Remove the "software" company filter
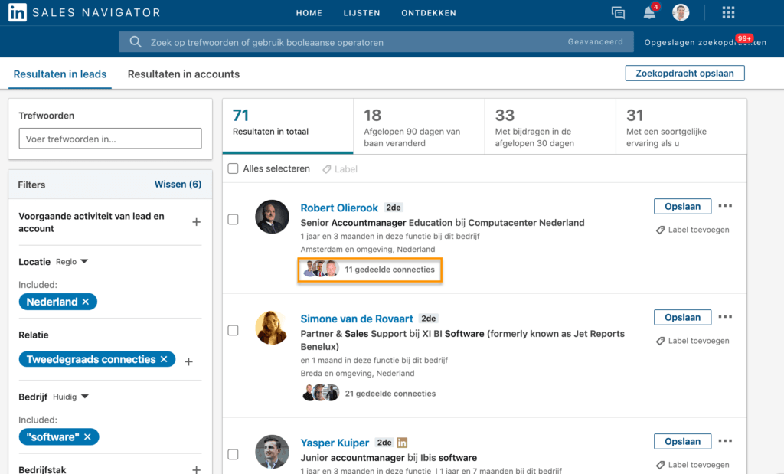Screen dimensions: 784x474 tap(87, 437)
